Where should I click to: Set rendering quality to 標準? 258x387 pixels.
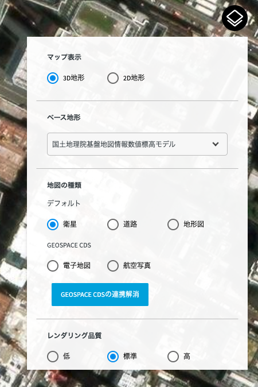coord(113,357)
